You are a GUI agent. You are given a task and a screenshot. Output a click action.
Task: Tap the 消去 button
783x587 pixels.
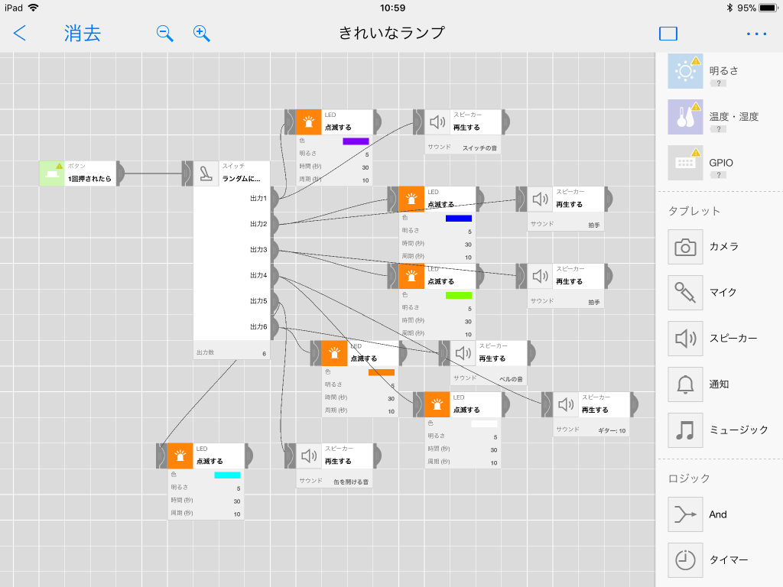pos(83,34)
